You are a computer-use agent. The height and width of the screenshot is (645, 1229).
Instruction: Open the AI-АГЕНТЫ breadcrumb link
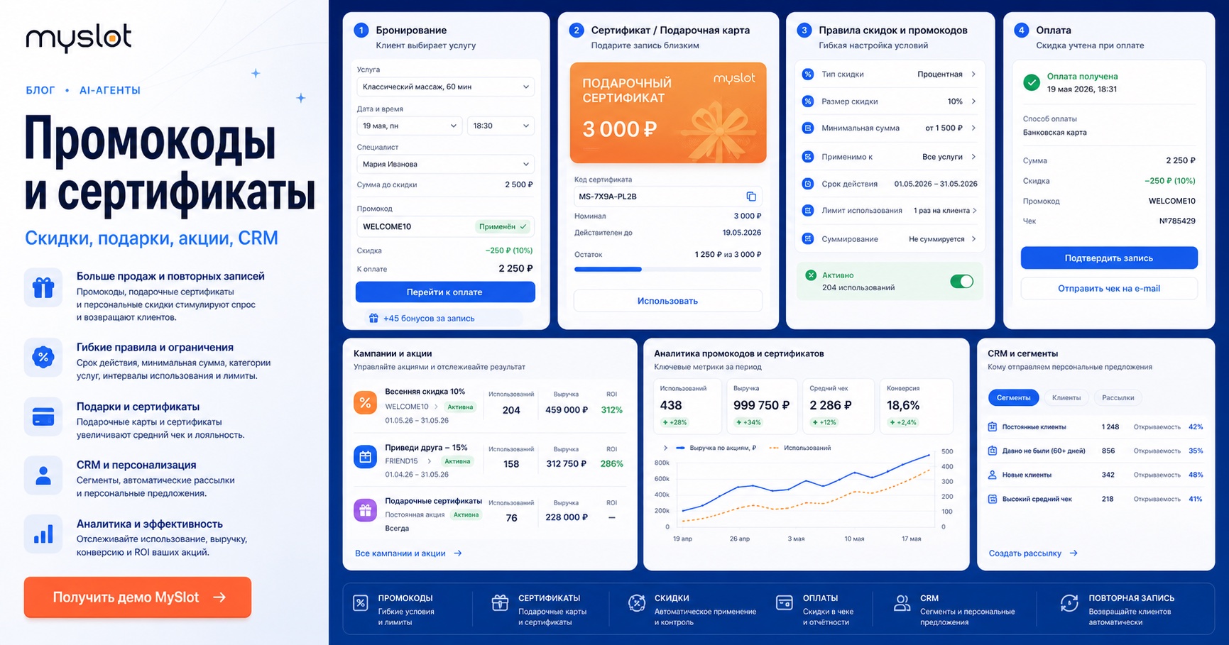coord(110,90)
